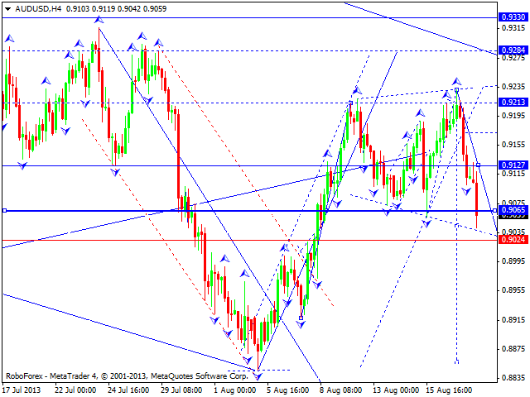Click the 0.8835 axis price label
The height and width of the screenshot is (397, 530).
511,377
